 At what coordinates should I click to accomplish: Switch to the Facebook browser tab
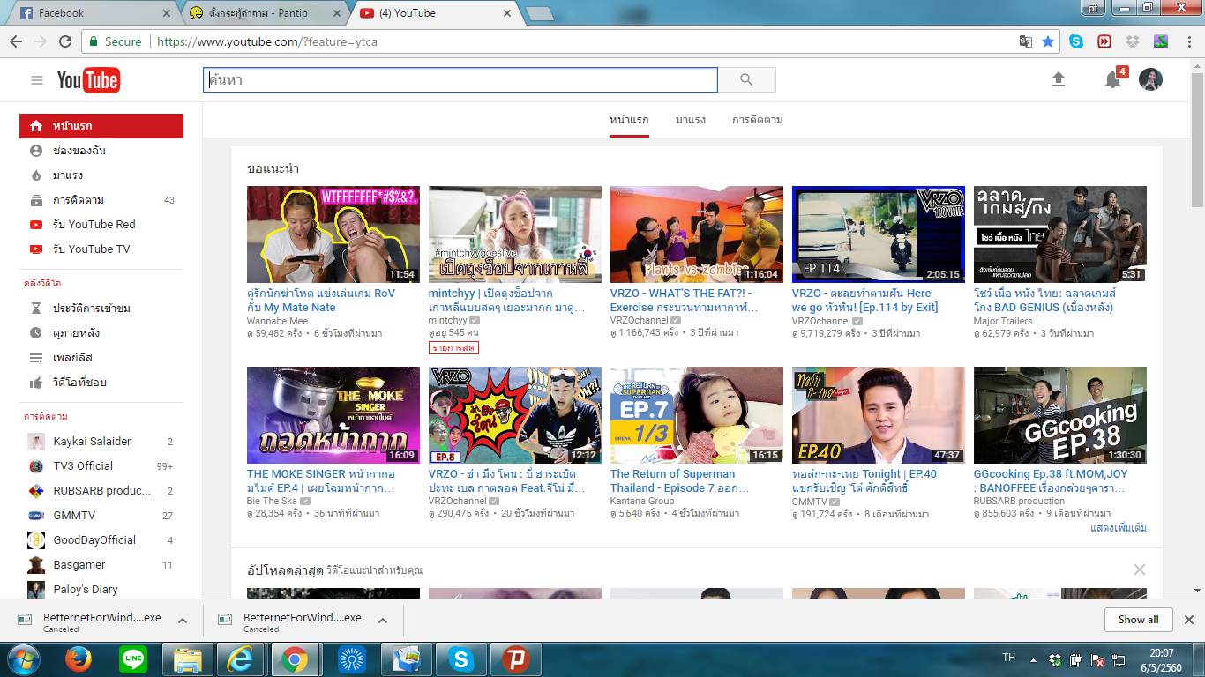point(91,13)
